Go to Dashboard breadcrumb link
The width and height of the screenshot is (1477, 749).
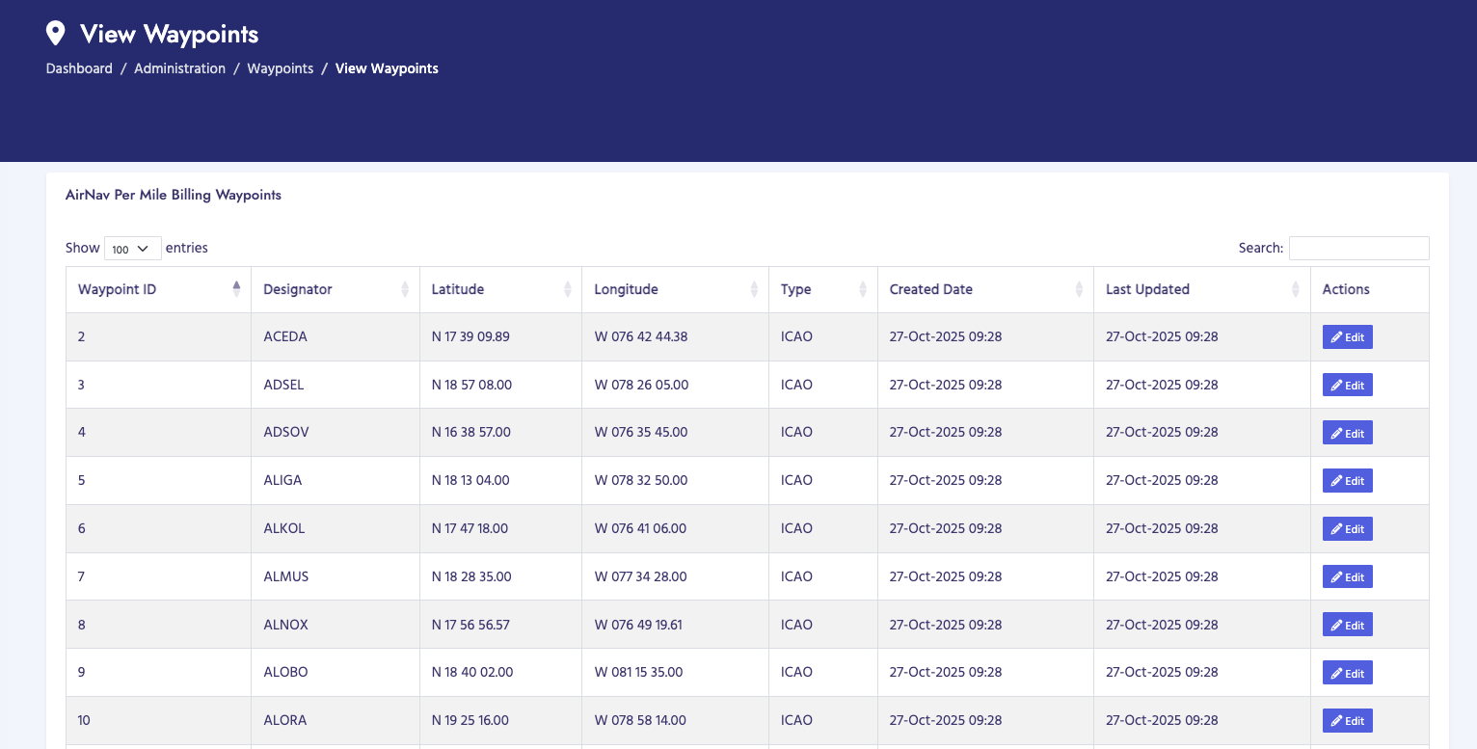79,68
